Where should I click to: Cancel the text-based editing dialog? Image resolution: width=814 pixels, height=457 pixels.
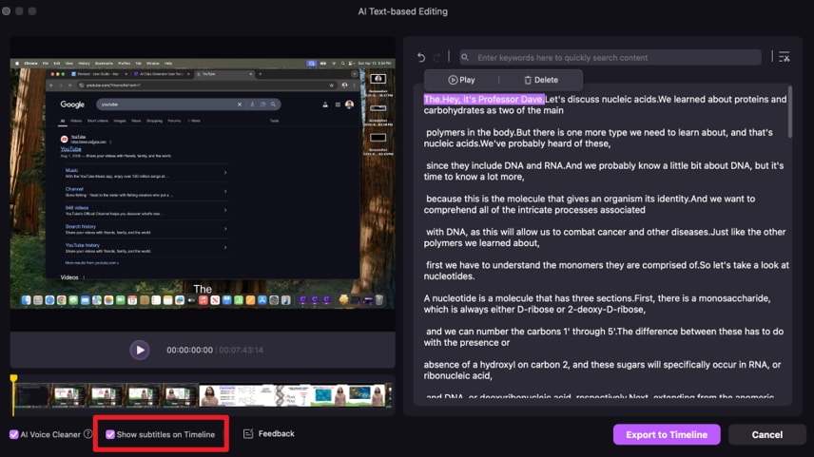[766, 435]
